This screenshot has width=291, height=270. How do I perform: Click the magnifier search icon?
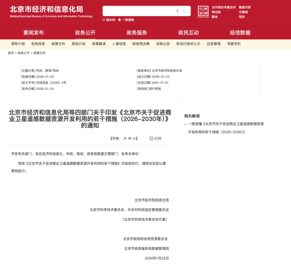[185, 11]
